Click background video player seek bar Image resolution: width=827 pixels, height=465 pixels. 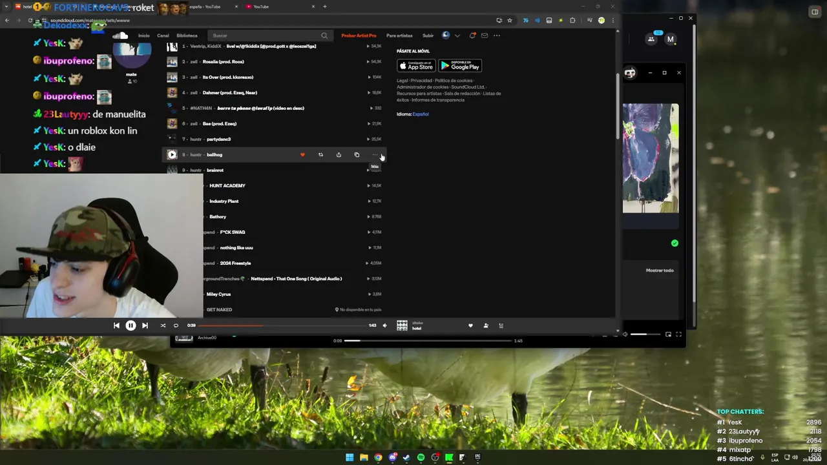(428, 340)
